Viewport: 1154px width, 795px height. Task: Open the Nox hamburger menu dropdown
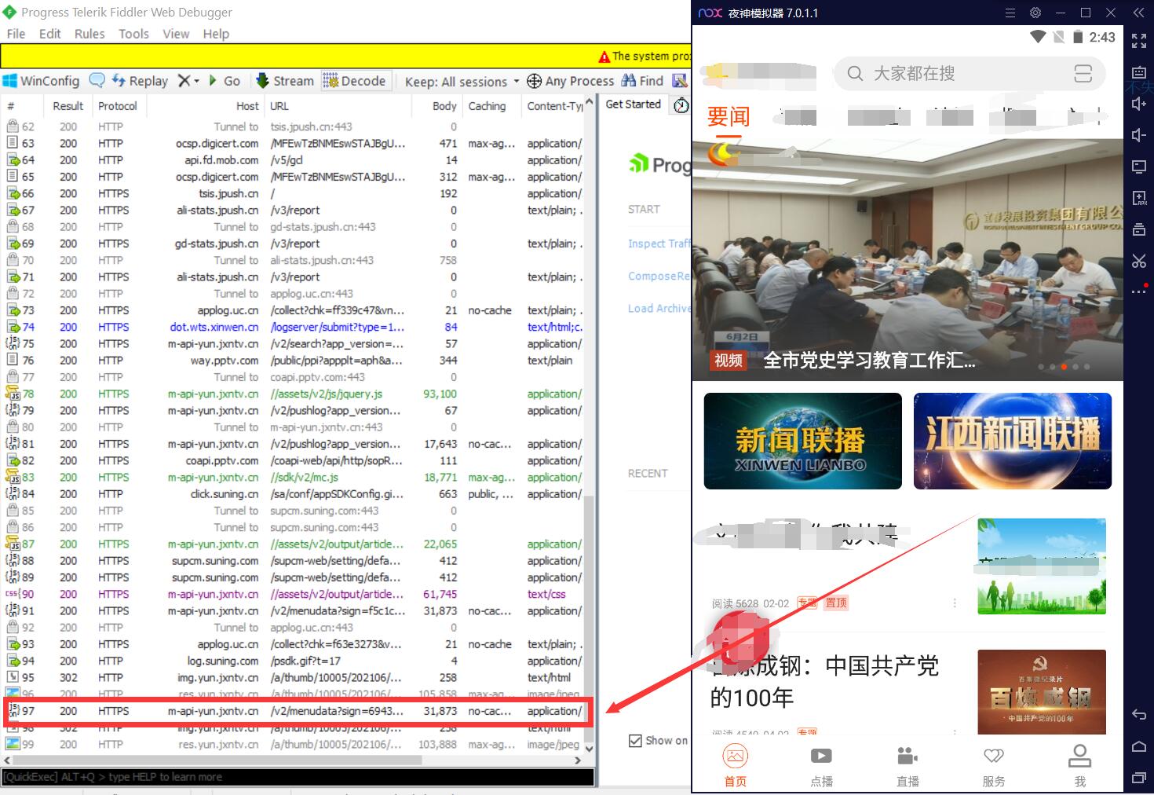point(1010,13)
